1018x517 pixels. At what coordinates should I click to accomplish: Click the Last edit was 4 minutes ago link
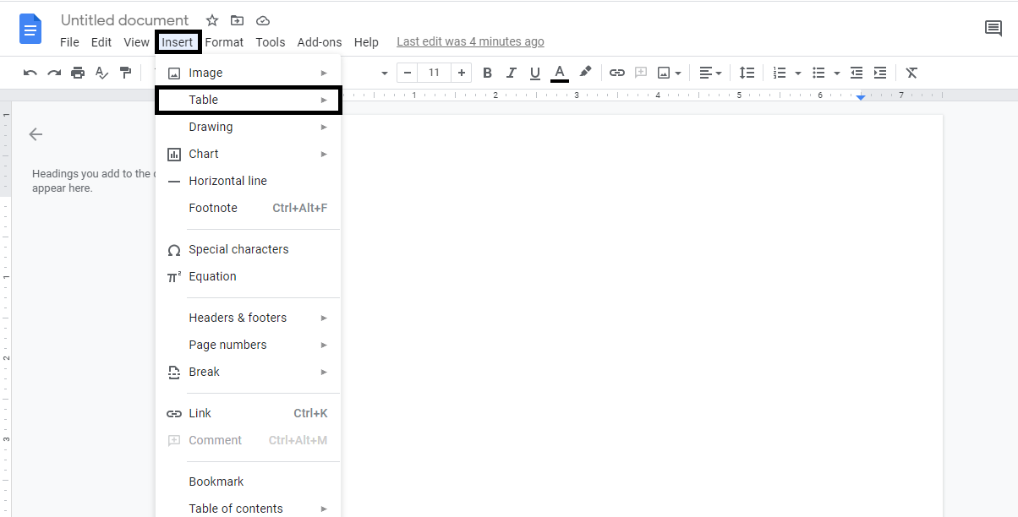pos(470,41)
